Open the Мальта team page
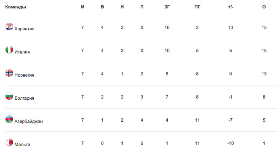Screen dimensions: 278x152 [x=22, y=144]
